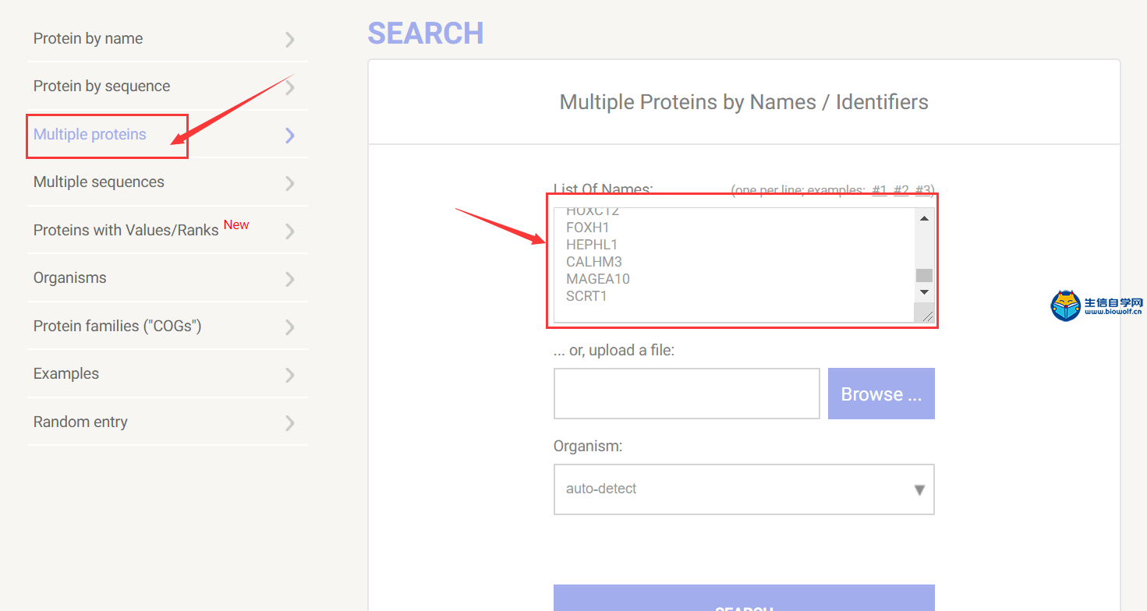Select Multiple proteins in the sidebar
1147x611 pixels.
pos(90,135)
